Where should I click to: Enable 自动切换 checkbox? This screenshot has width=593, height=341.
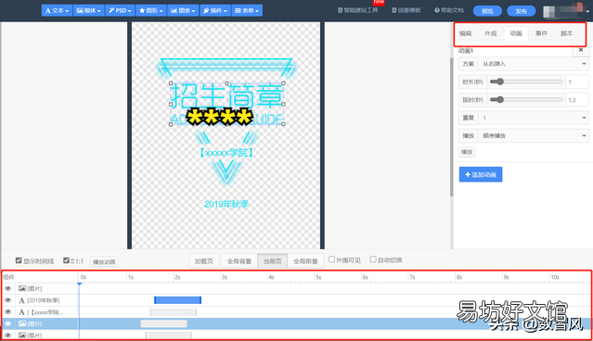(x=373, y=259)
